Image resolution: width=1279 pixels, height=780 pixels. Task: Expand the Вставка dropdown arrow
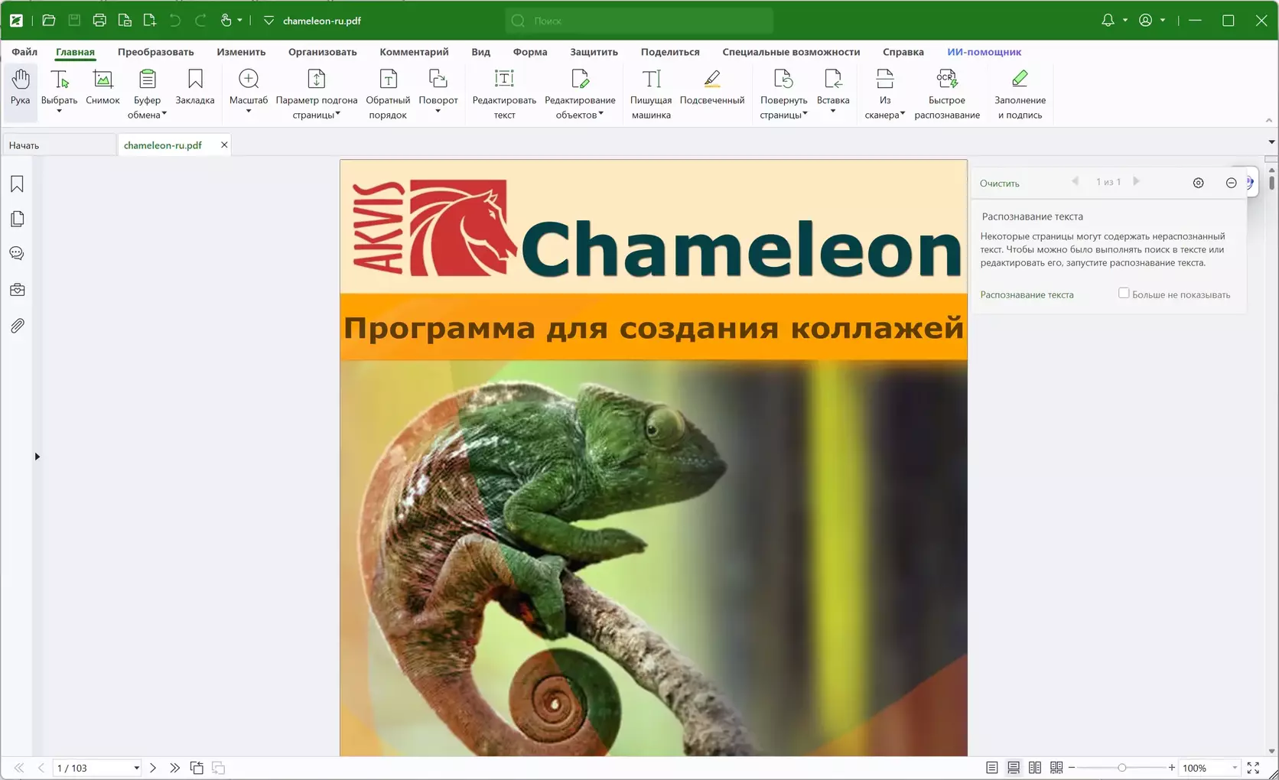pos(833,112)
